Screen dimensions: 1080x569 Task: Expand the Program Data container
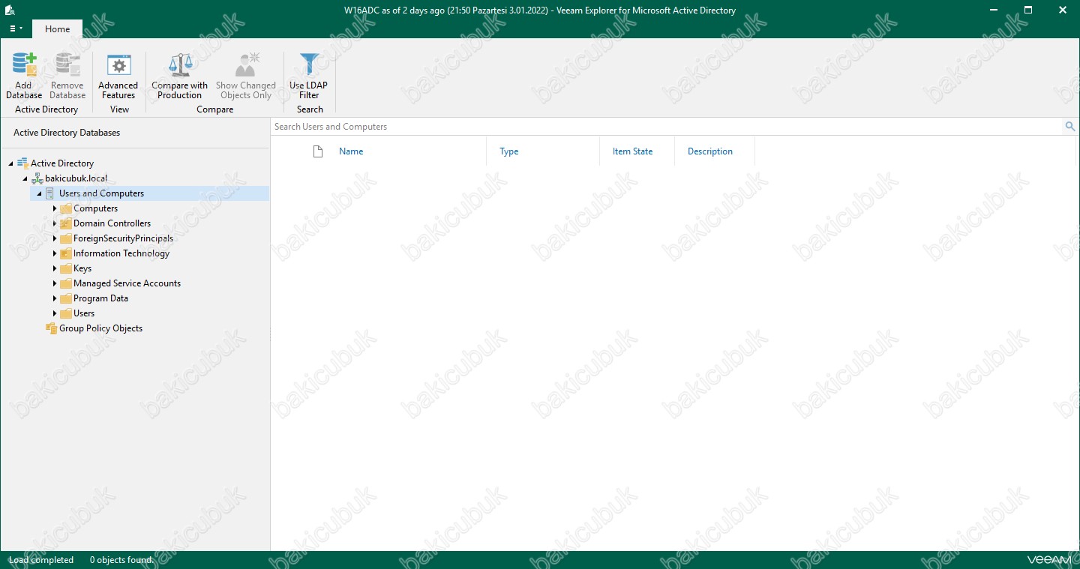[55, 298]
